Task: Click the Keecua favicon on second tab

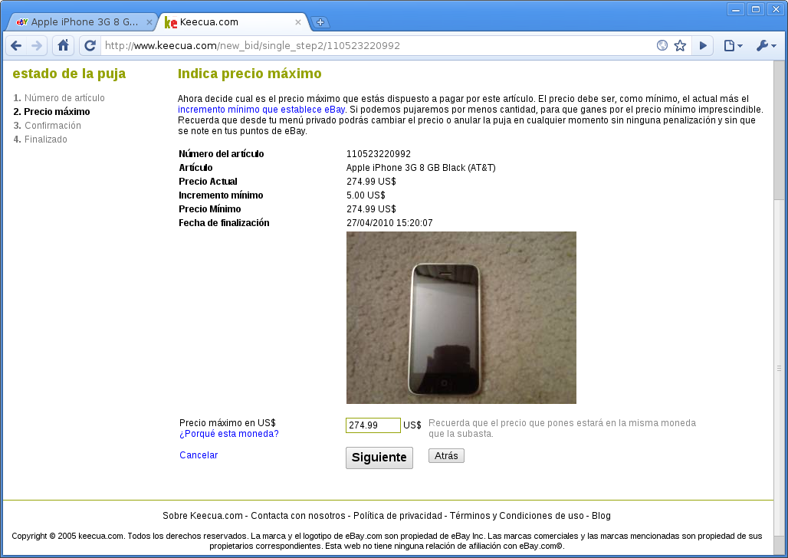Action: [x=171, y=22]
